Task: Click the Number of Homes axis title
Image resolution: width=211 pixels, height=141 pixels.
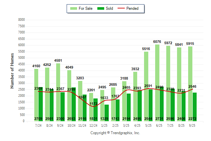Action: pyautogui.click(x=12, y=70)
